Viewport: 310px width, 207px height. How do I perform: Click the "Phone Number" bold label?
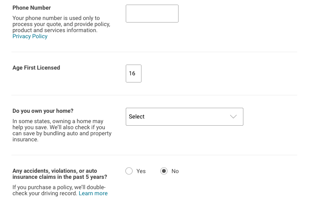click(32, 8)
